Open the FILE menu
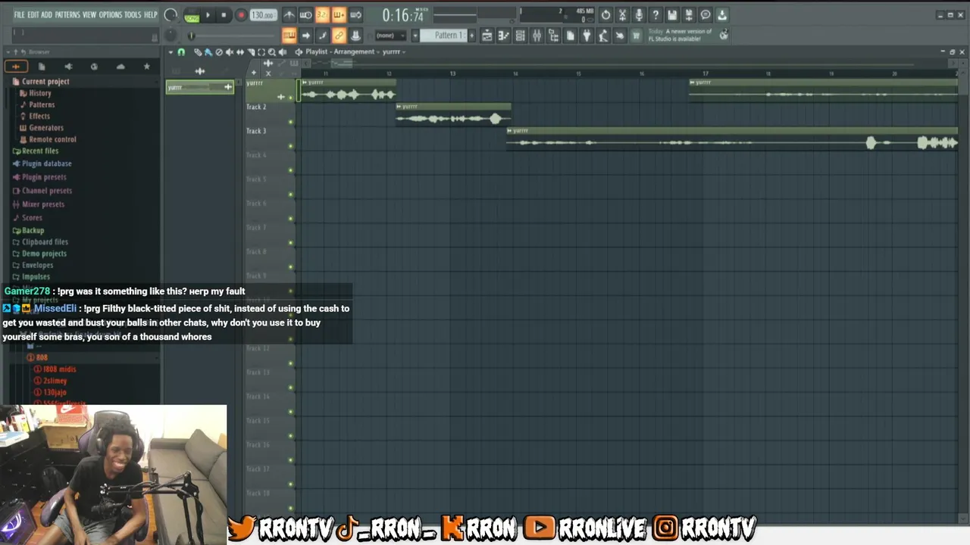This screenshot has width=970, height=545. (x=19, y=15)
